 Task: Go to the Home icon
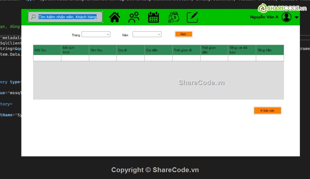(x=115, y=17)
